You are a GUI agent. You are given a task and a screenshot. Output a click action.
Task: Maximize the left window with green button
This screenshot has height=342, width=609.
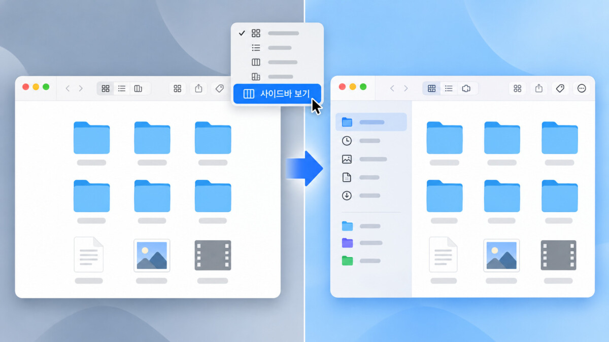pyautogui.click(x=46, y=87)
